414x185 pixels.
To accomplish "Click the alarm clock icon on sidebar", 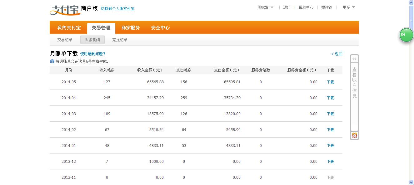I will click(x=354, y=135).
